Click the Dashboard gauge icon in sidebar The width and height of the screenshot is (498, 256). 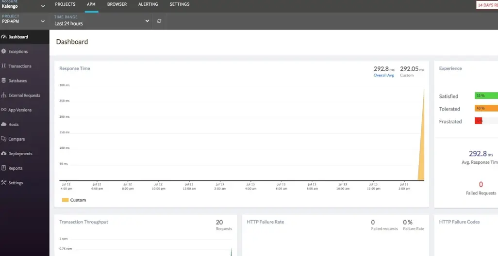[x=4, y=37]
